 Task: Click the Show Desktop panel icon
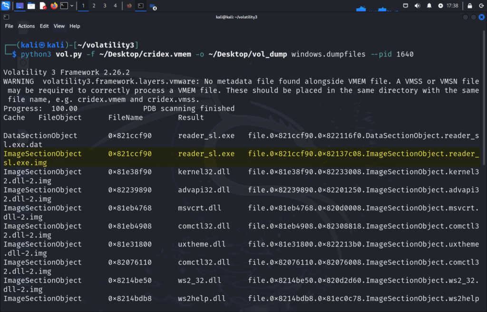point(19,6)
